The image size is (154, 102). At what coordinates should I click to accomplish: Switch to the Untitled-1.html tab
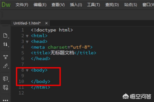[27, 23]
